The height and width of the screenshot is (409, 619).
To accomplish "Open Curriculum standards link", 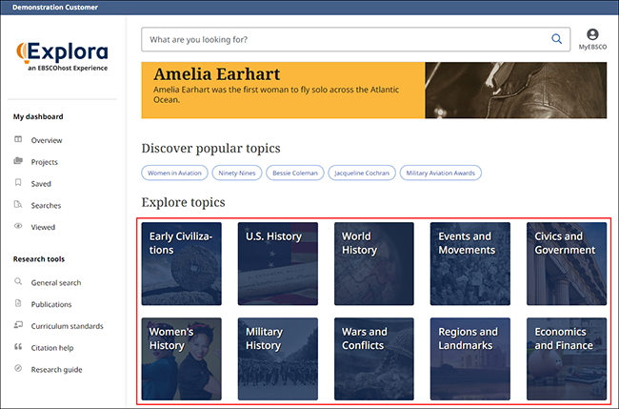I will [67, 326].
